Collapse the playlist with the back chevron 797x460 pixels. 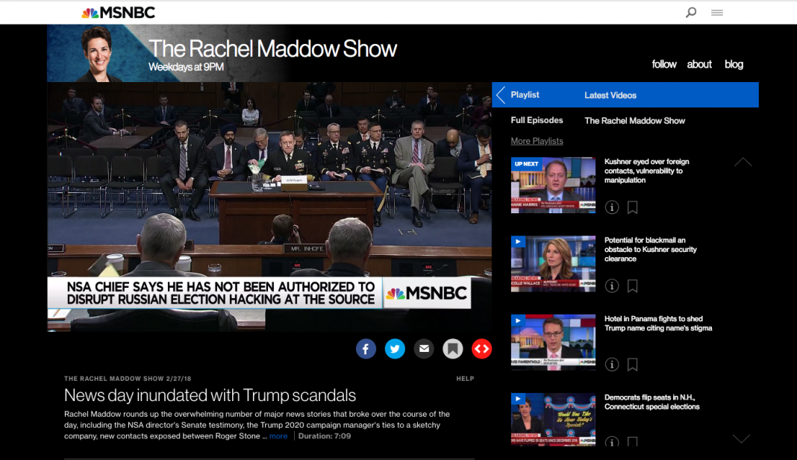click(500, 95)
